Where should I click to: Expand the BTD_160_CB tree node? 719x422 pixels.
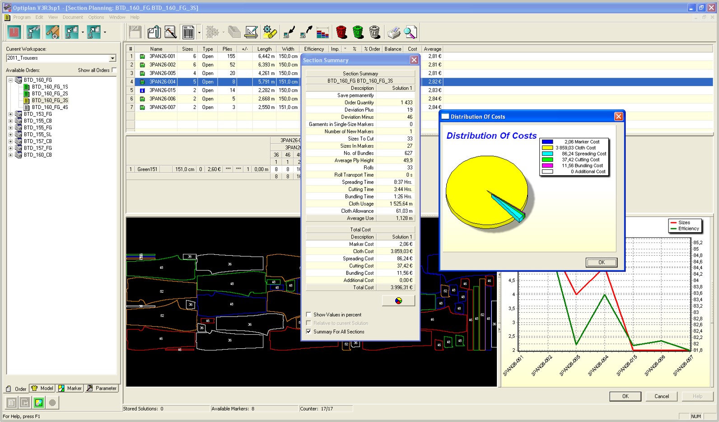(10, 155)
